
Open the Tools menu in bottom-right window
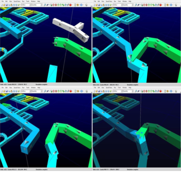tap(119, 88)
